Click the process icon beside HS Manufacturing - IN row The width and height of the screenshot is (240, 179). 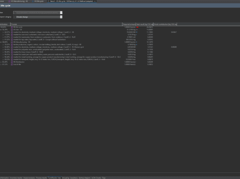(x=12, y=42)
